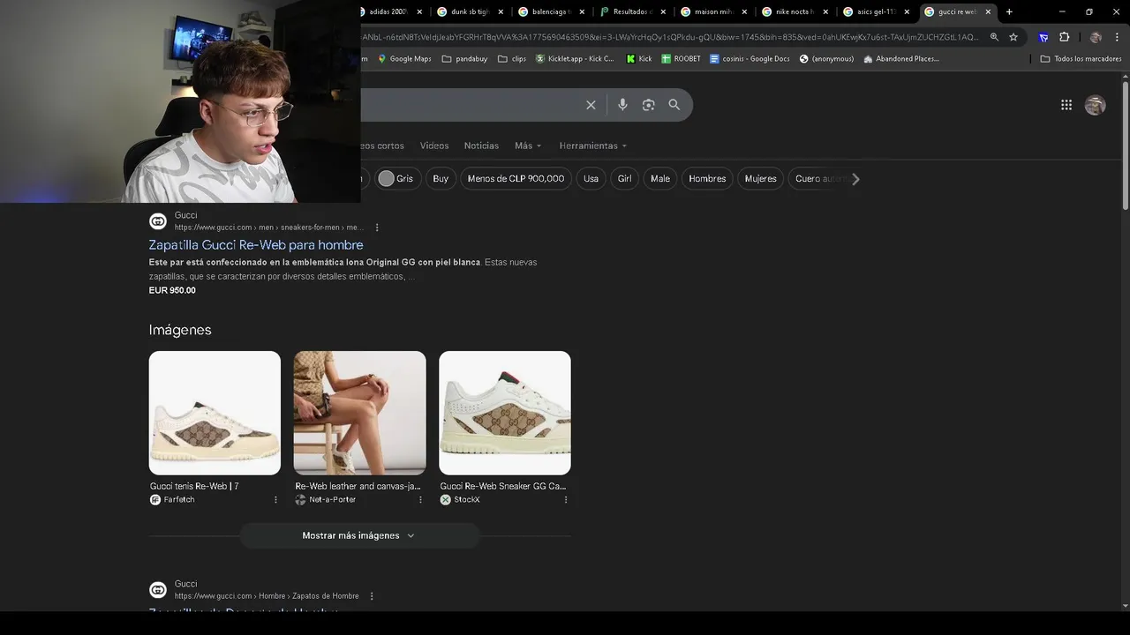Image resolution: width=1130 pixels, height=635 pixels.
Task: Open the Farfetch Gucci tenis thumbnail
Action: pos(215,413)
